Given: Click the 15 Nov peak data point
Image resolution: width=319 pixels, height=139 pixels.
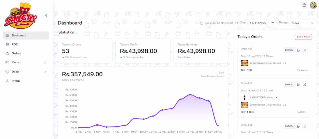Looking at the screenshot, I should coord(190,94).
